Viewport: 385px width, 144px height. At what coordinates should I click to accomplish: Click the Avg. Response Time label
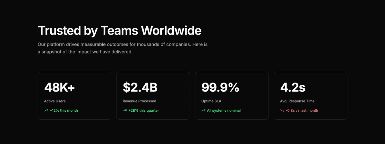point(297,101)
